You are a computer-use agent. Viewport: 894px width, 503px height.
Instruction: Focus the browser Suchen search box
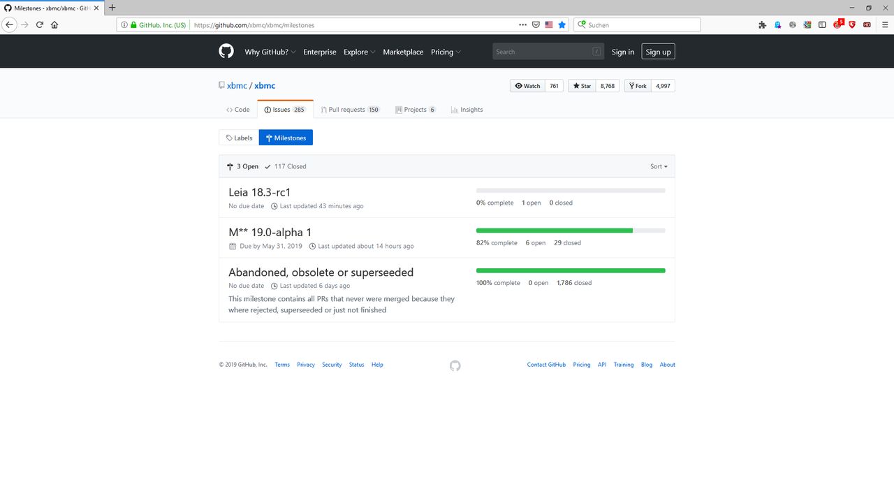tap(637, 24)
